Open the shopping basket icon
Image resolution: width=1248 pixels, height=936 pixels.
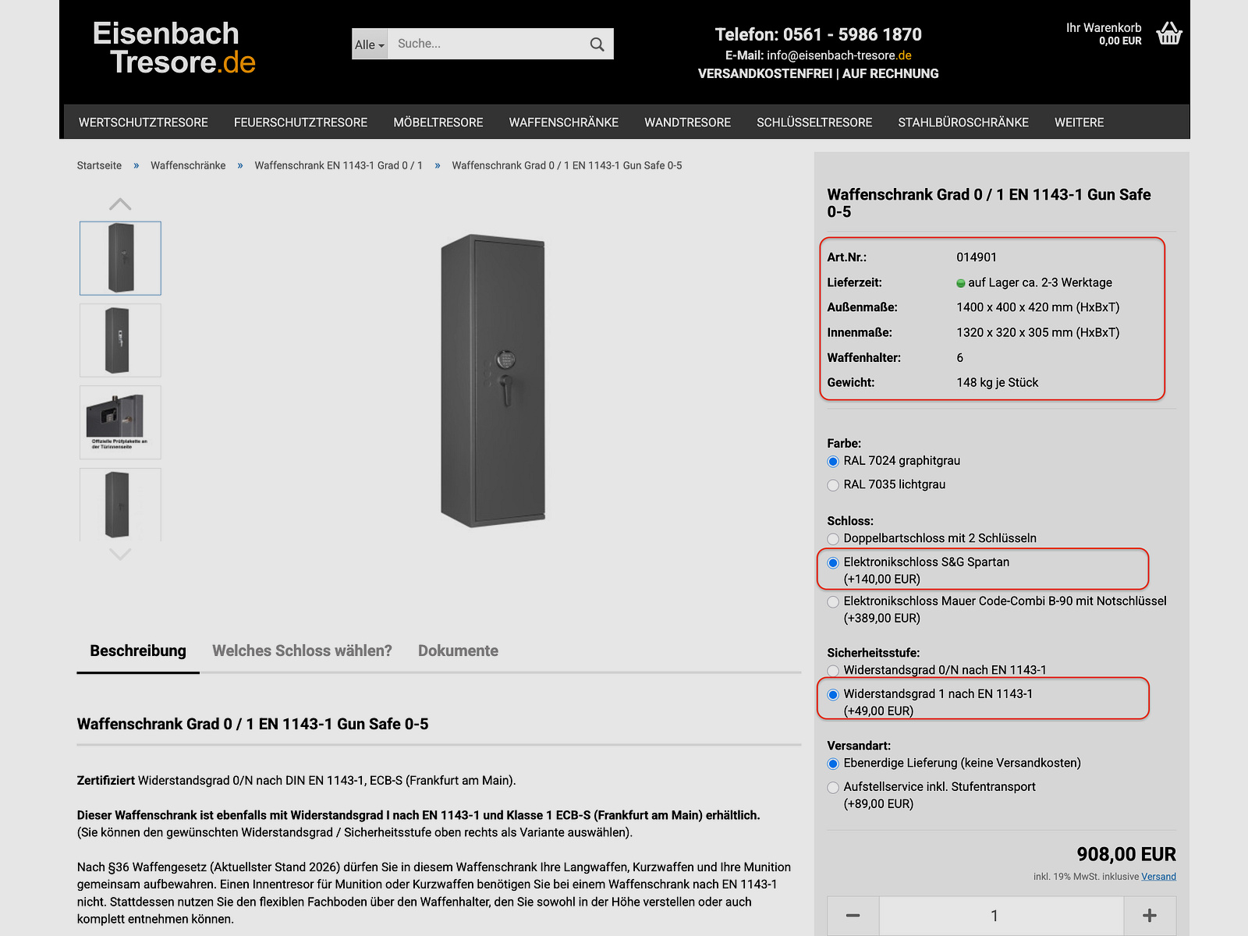point(1168,34)
